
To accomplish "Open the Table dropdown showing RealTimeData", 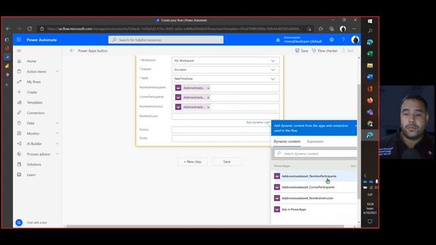I will (x=225, y=79).
